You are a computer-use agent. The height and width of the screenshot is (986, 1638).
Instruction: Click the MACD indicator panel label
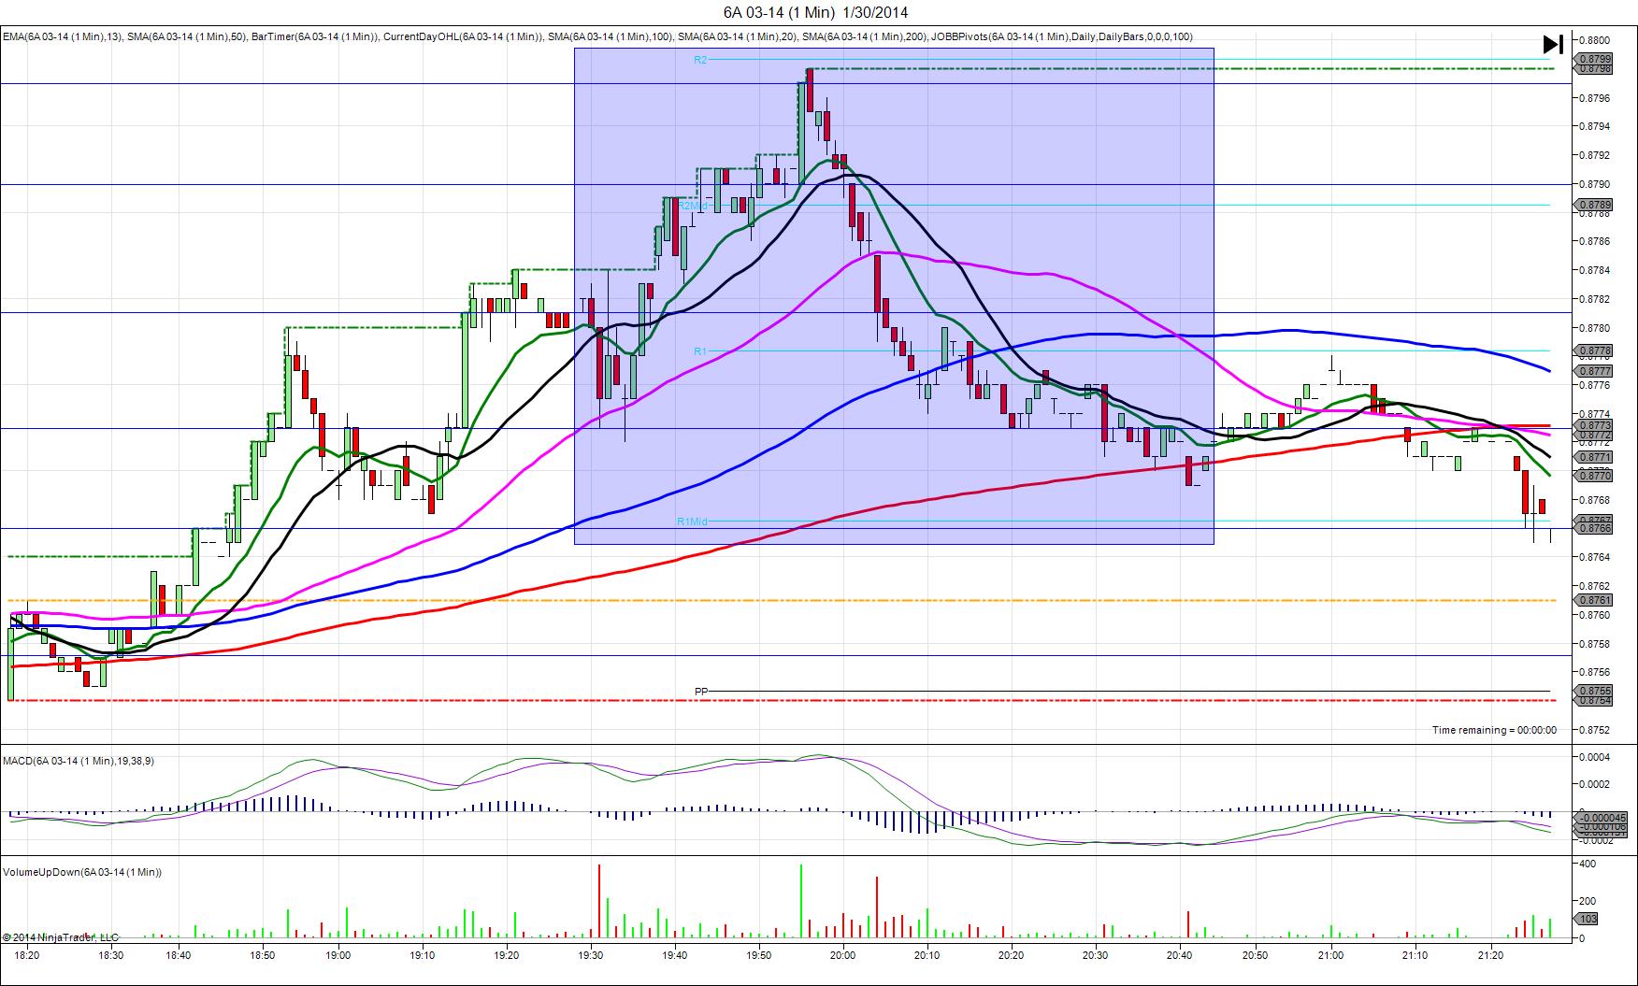point(79,761)
